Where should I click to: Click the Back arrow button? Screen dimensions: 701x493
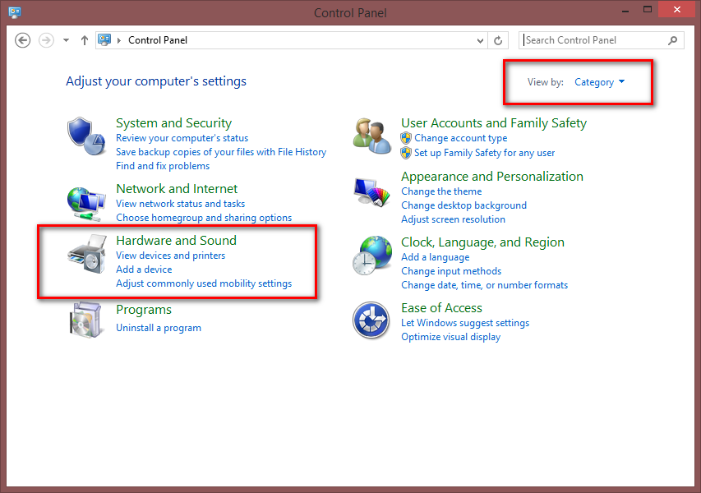pos(23,40)
